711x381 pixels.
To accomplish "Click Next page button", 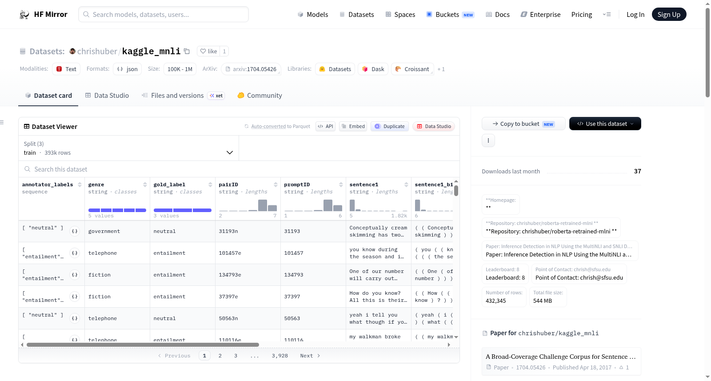I will point(310,356).
